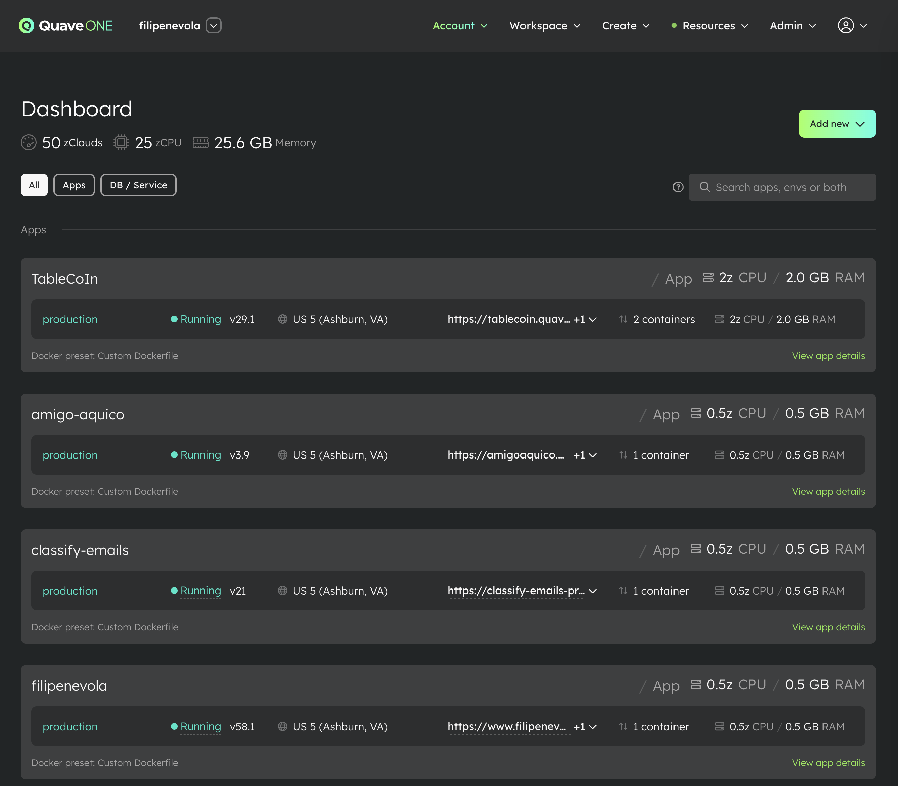
Task: Click scaling arrows icon in filipenevola row
Action: [x=623, y=727]
